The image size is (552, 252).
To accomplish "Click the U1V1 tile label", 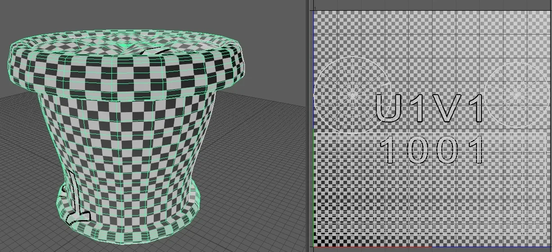I will coord(430,108).
